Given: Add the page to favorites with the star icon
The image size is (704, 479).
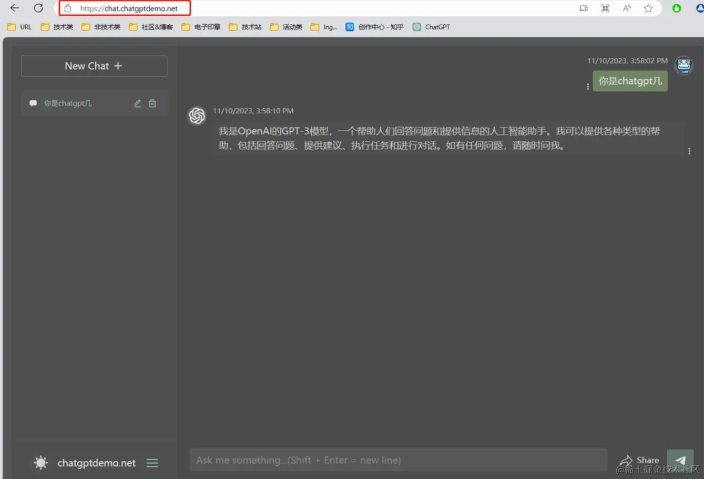Looking at the screenshot, I should (648, 8).
